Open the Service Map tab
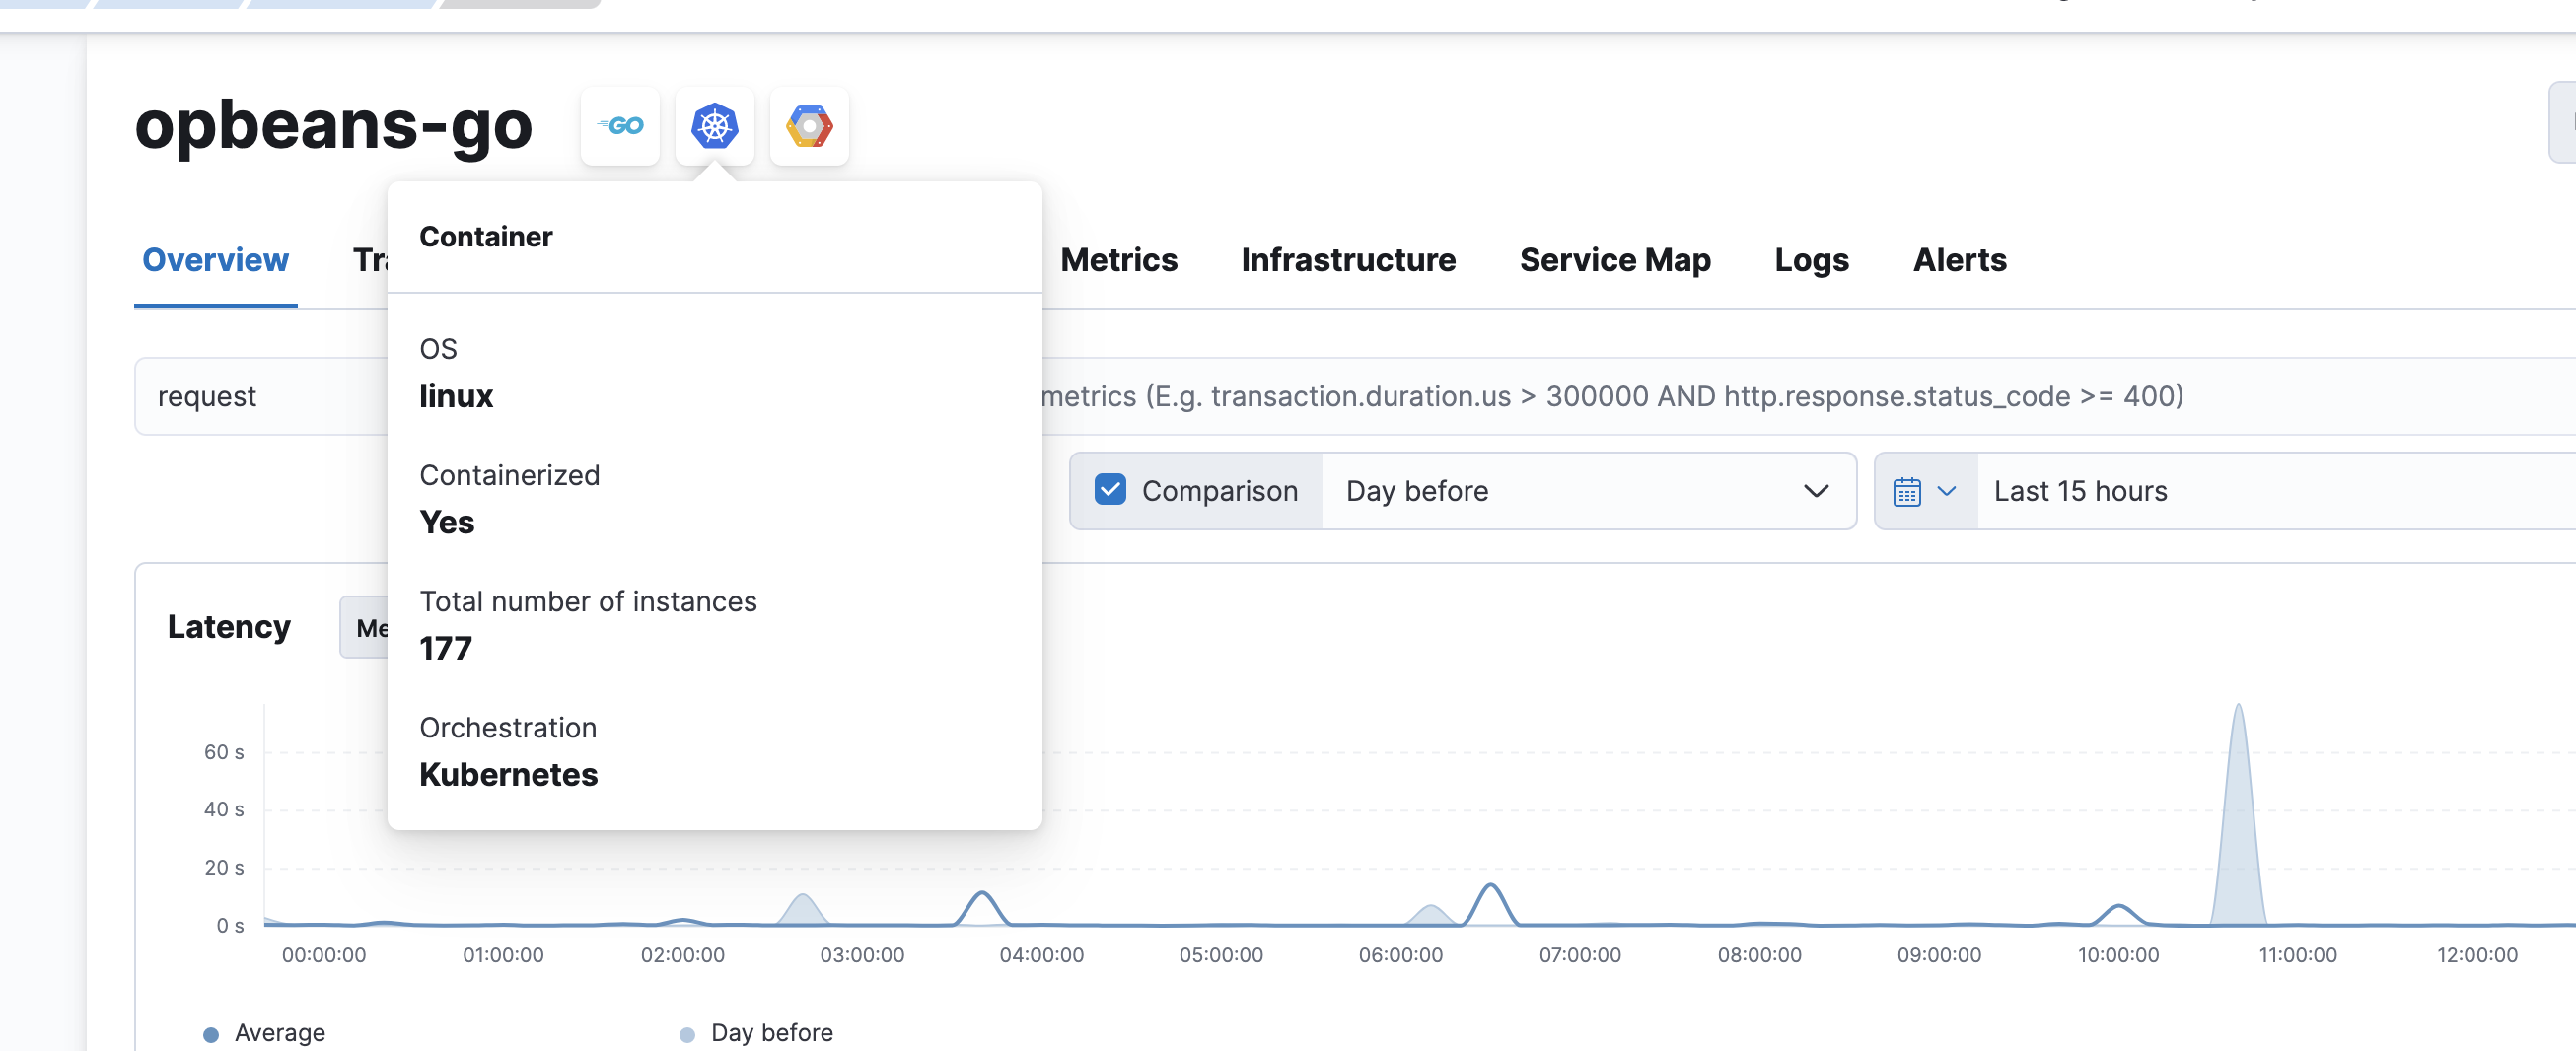The image size is (2576, 1051). point(1614,260)
